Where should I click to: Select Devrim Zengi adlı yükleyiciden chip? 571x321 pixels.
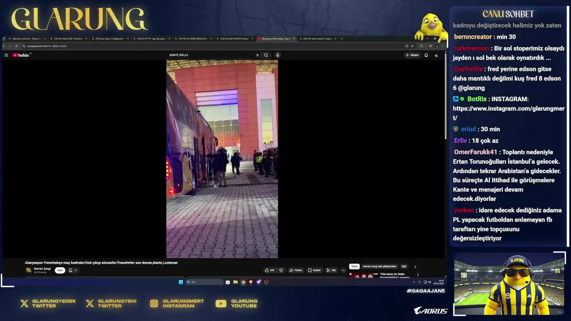(380, 267)
